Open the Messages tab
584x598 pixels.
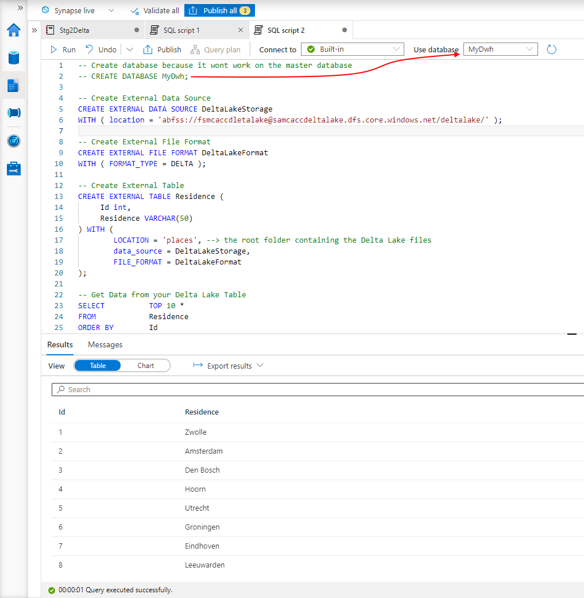[105, 344]
